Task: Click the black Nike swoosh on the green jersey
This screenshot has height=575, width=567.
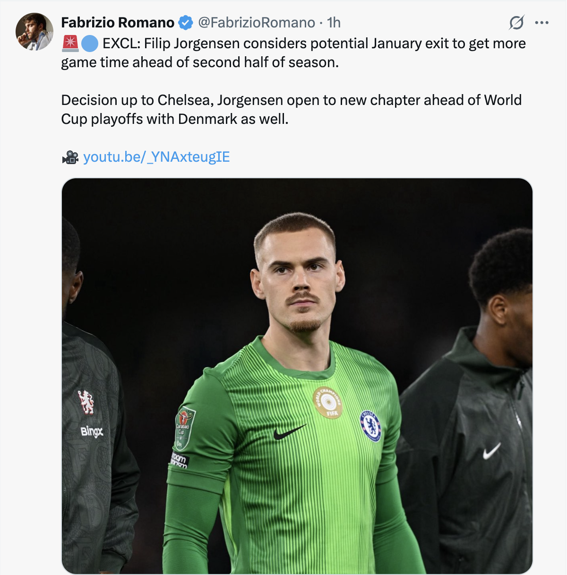Action: 289,432
